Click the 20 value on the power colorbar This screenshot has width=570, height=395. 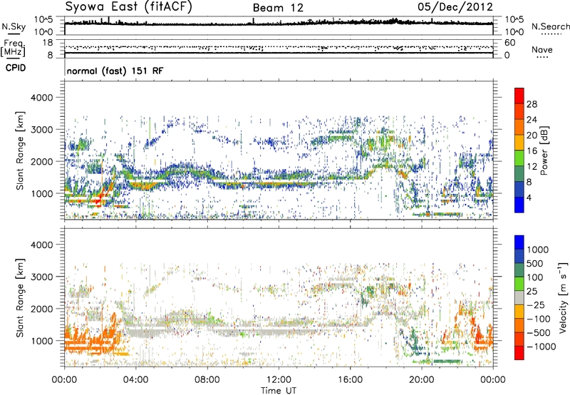(532, 135)
